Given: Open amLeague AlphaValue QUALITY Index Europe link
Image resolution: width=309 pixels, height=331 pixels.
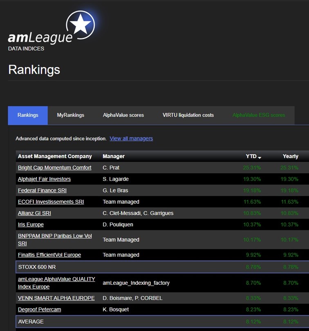Looking at the screenshot, I should point(56,283).
